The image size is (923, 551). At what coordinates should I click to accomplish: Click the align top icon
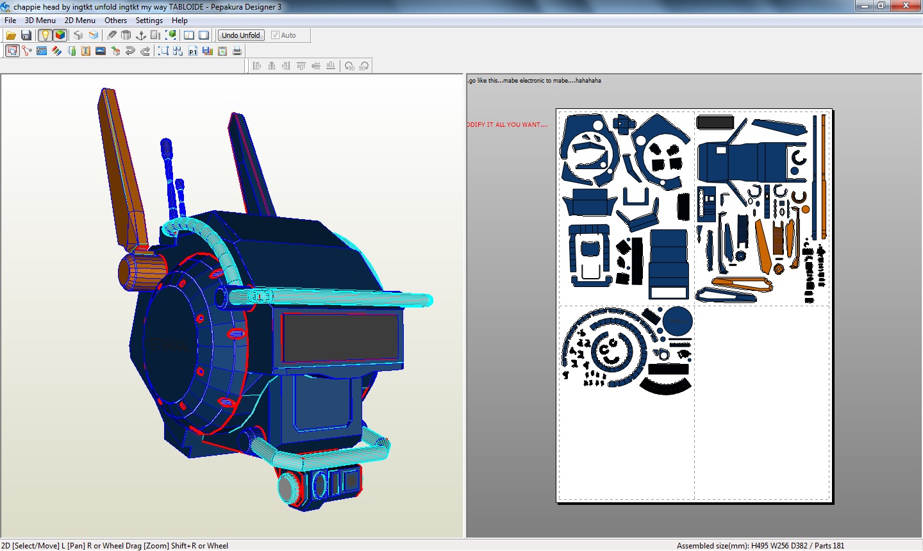point(301,65)
